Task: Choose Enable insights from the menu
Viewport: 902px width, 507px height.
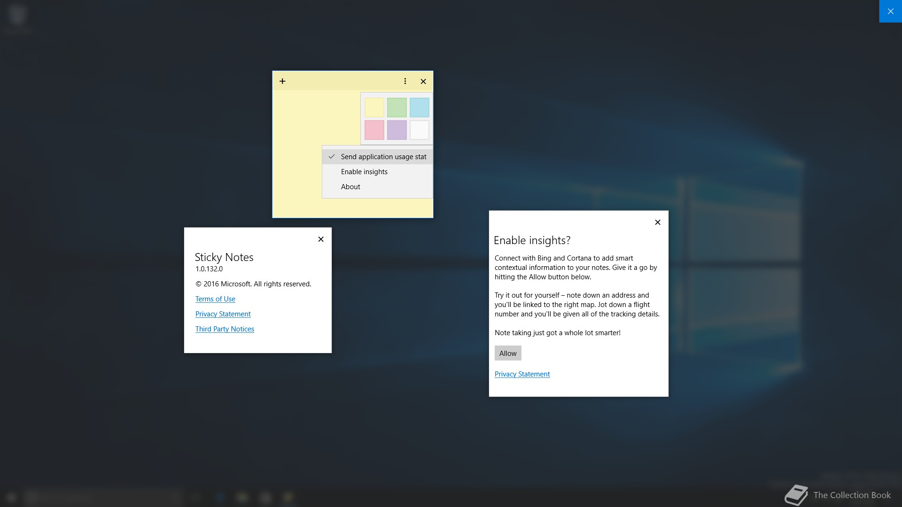Action: point(377,172)
